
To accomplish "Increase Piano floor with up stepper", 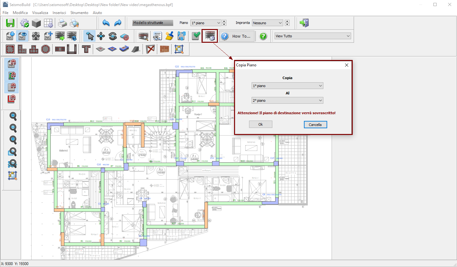I will [x=224, y=21].
